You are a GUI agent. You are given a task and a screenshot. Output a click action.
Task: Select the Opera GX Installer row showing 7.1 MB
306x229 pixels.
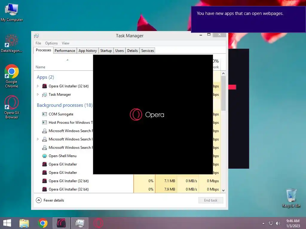coord(127,181)
